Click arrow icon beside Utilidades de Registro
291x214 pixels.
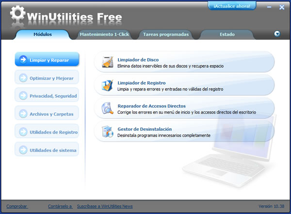click(23, 132)
